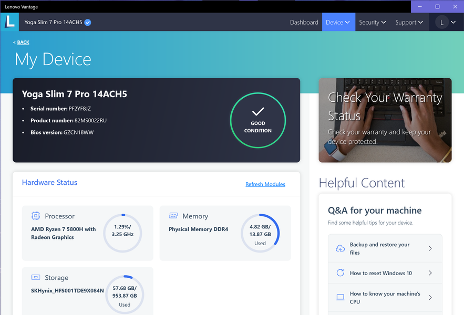Open the Security dropdown menu

click(372, 22)
